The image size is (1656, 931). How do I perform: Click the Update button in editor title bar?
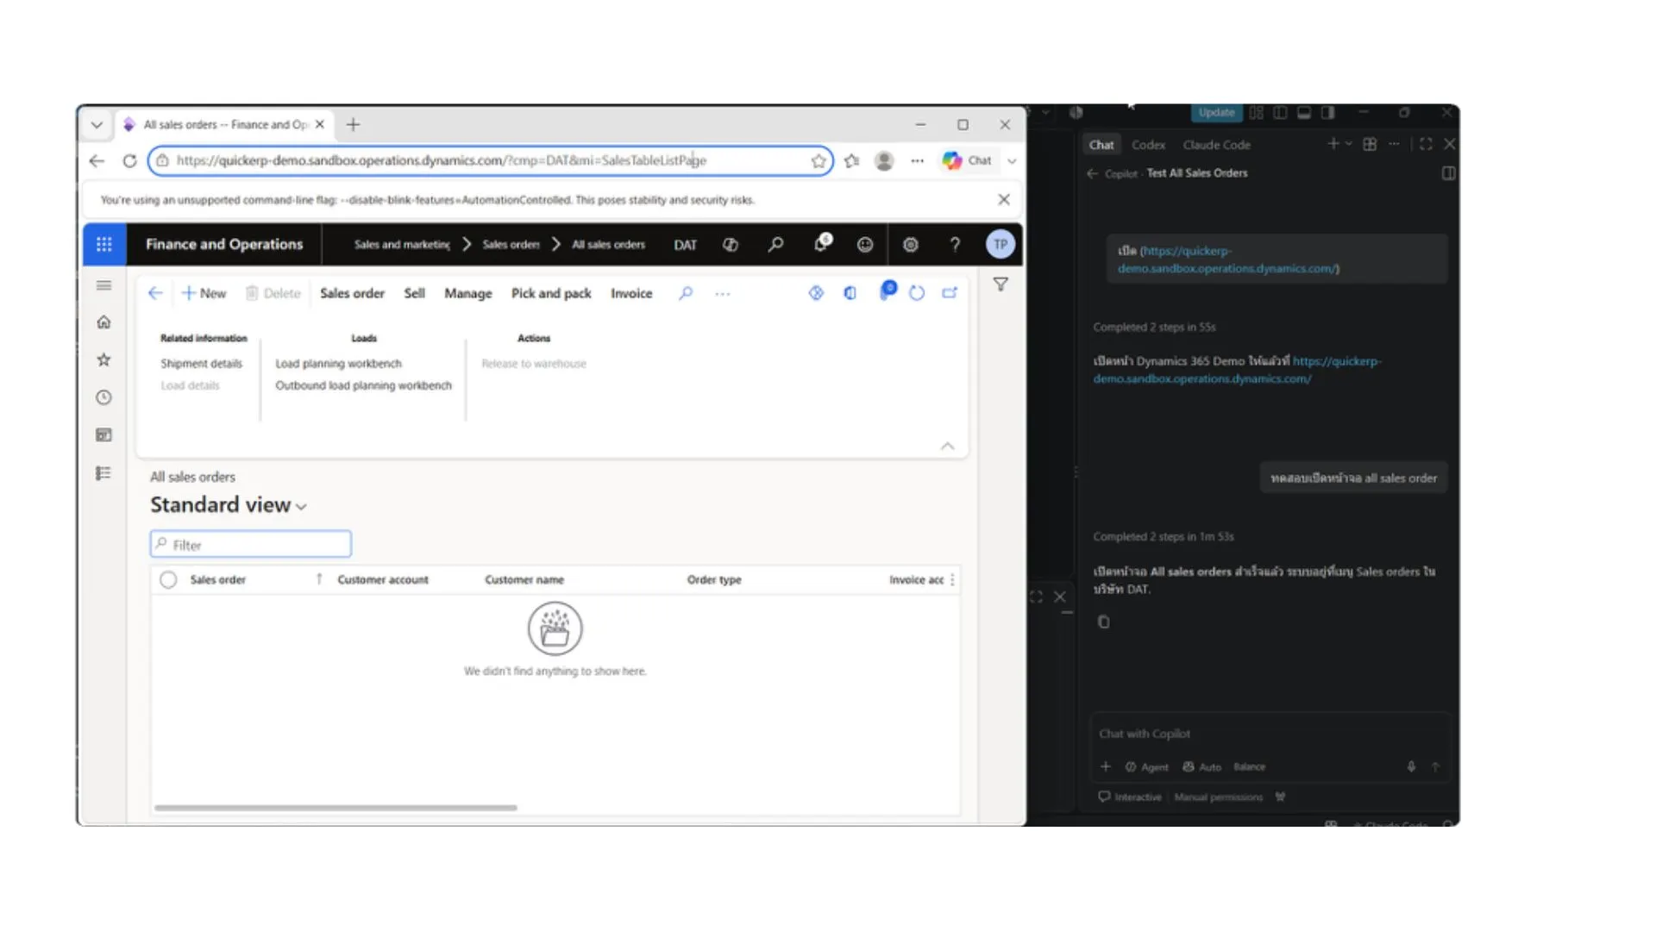click(x=1216, y=112)
